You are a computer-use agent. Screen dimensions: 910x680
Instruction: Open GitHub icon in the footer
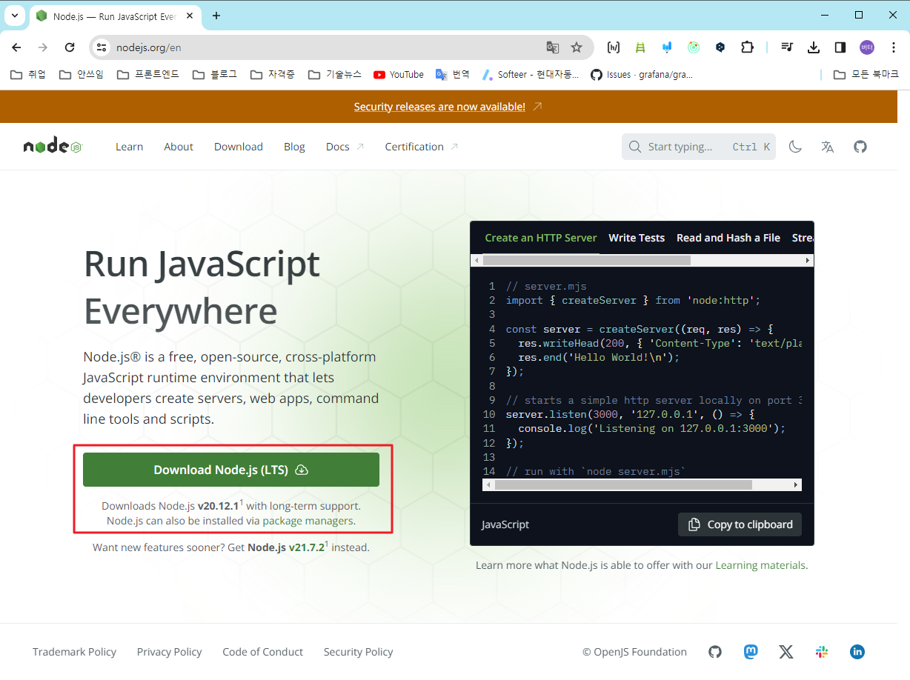click(x=715, y=652)
